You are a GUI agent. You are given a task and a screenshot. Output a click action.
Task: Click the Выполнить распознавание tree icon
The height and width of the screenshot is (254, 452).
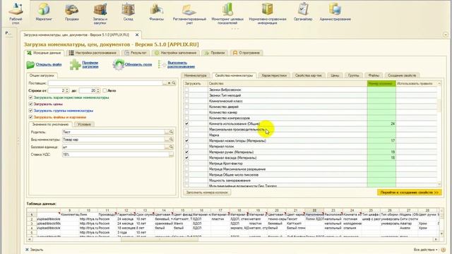click(162, 64)
